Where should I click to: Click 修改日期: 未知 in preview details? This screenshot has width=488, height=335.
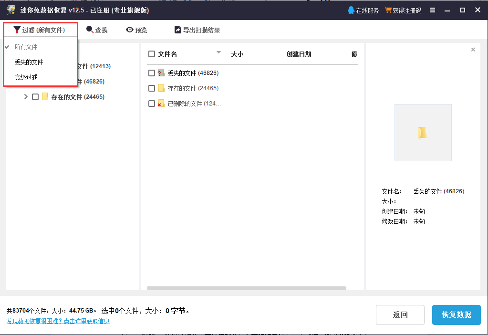404,221
